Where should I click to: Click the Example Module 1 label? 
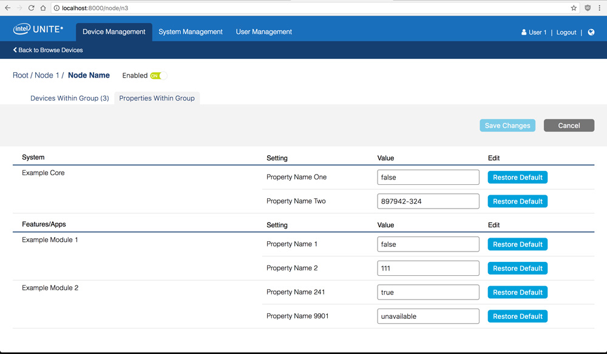pos(50,239)
